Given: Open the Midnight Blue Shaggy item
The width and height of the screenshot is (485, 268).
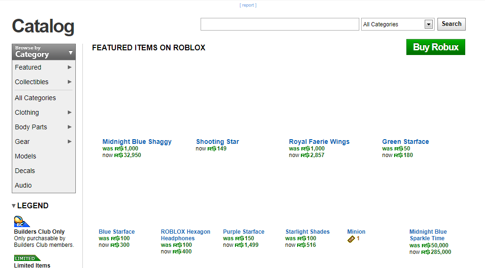Looking at the screenshot, I should tap(137, 142).
